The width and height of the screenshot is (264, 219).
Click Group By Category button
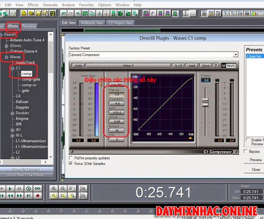pyautogui.click(x=26, y=169)
